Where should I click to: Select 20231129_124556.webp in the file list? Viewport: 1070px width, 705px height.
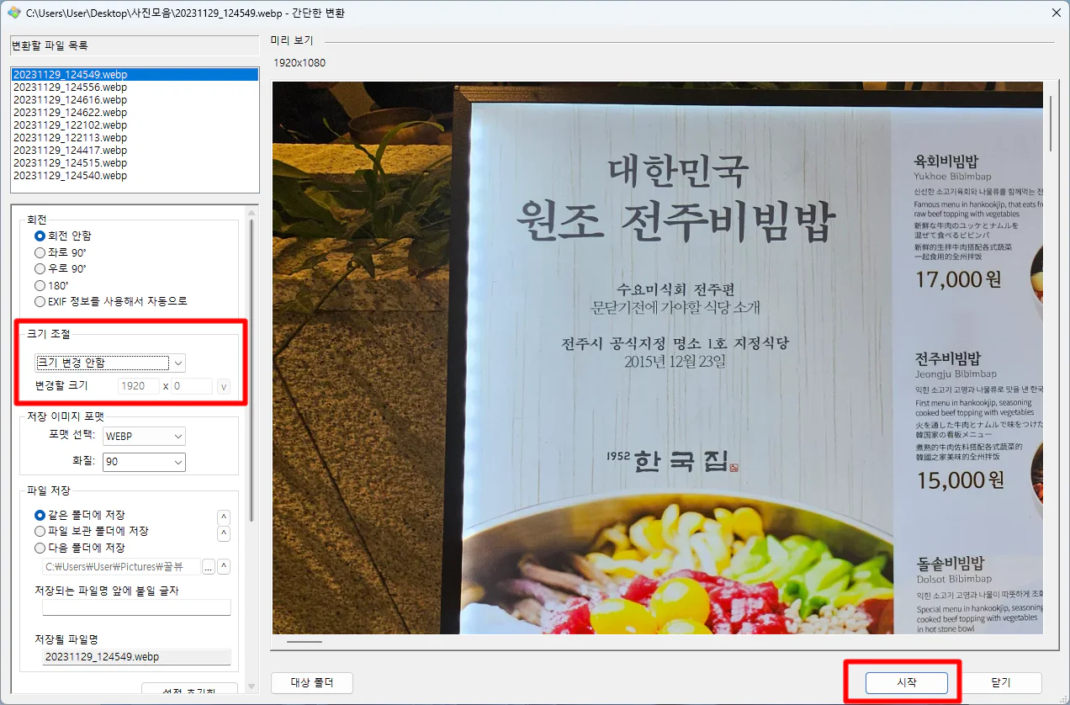135,87
